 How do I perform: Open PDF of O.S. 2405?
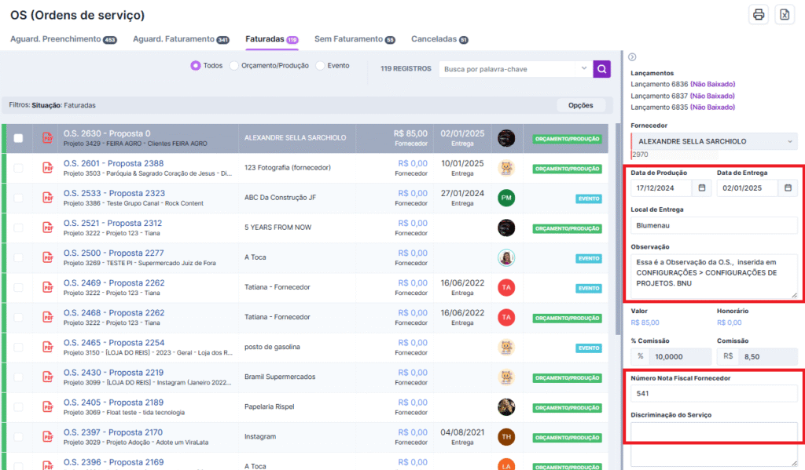48,406
